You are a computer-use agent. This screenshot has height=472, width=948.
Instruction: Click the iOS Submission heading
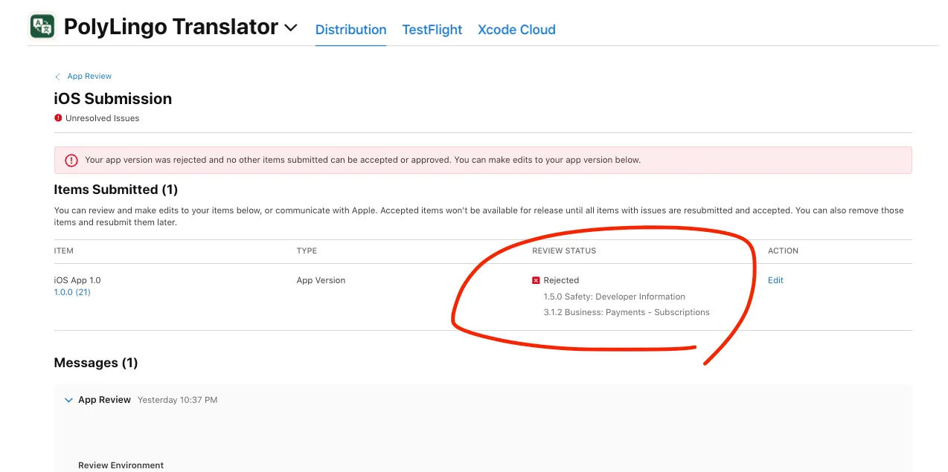(x=113, y=99)
